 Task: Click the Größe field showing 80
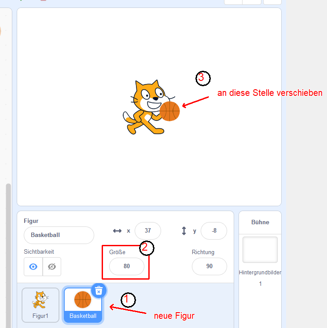tap(127, 266)
